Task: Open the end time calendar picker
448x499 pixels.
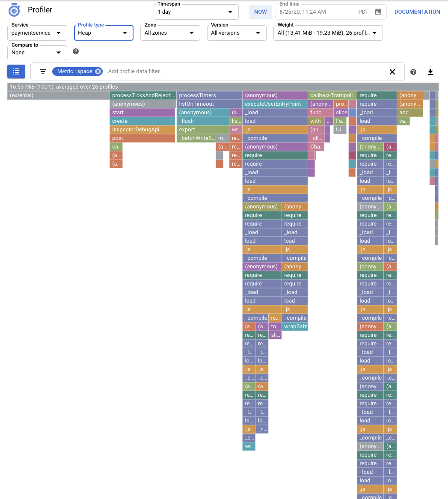Action: pos(378,12)
